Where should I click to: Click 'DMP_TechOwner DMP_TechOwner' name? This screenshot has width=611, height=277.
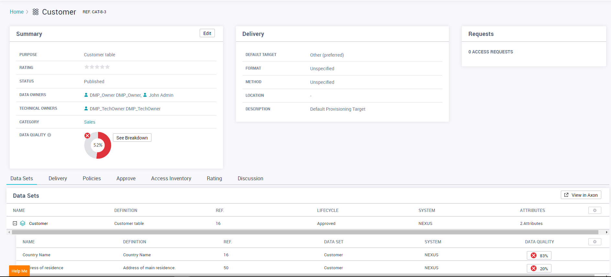125,109
